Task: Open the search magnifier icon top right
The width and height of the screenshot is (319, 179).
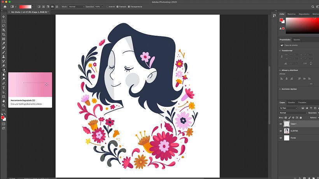Action: coord(313,7)
